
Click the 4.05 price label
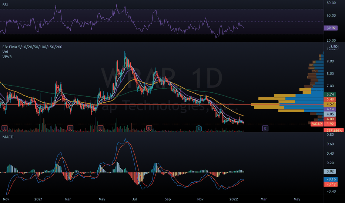(x=330, y=114)
